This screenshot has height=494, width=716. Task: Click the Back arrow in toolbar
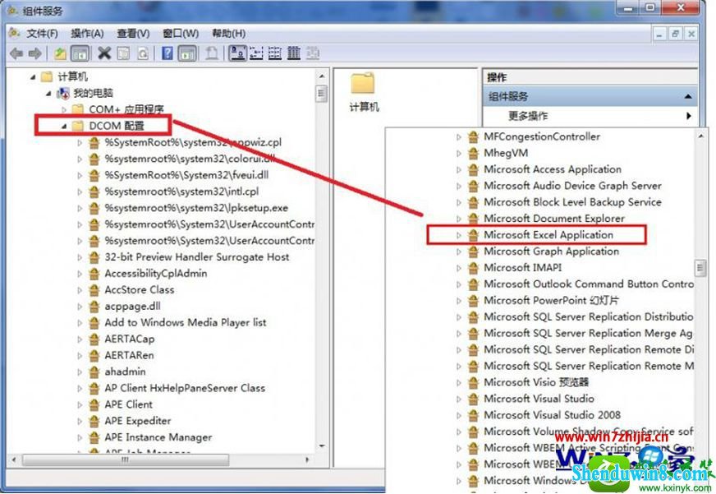pos(16,54)
